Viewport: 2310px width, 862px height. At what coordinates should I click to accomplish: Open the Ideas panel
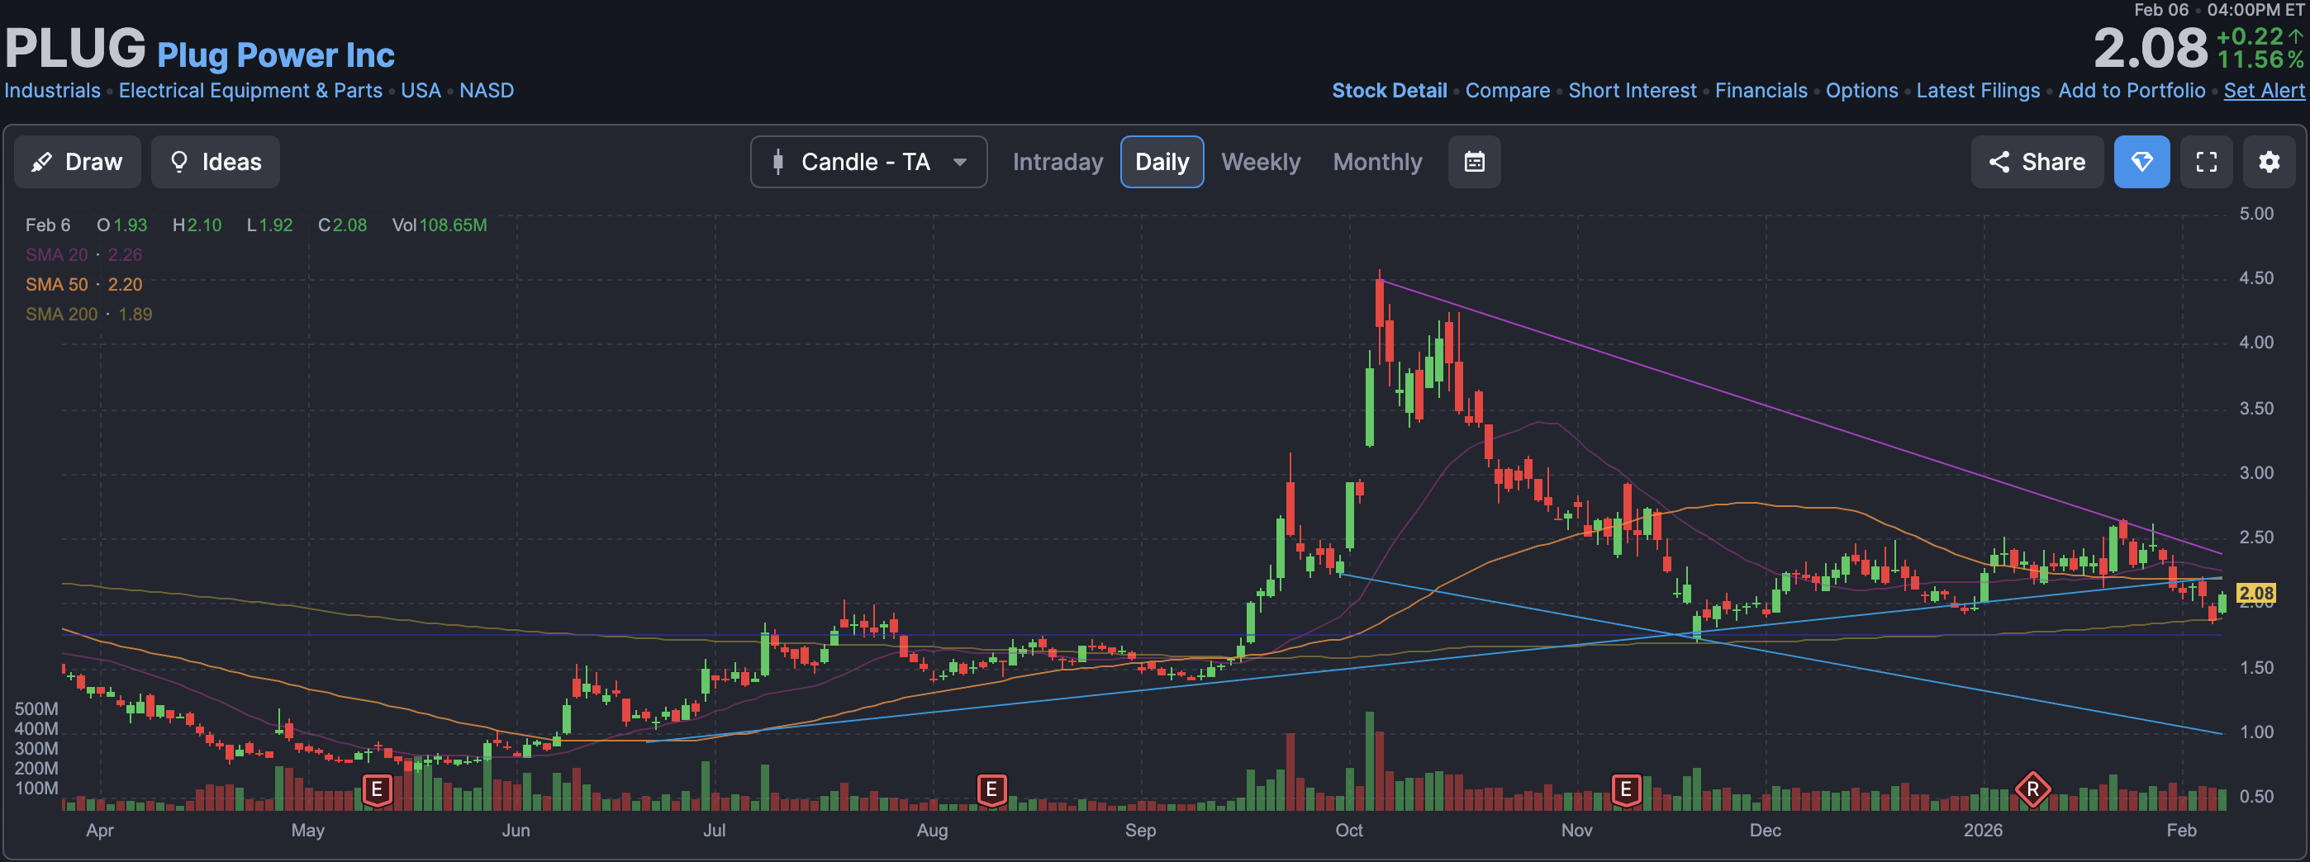[x=215, y=162]
